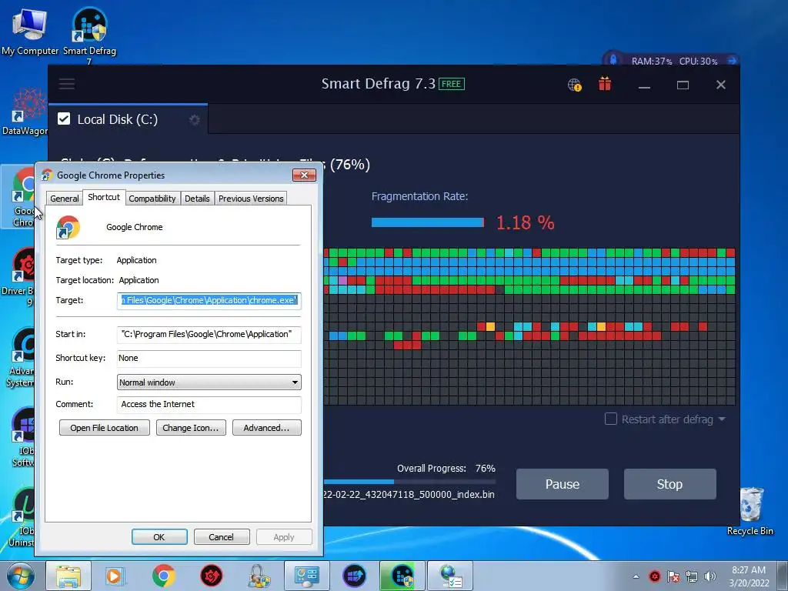Expand the Restart after defrag dropdown arrow

click(x=722, y=419)
